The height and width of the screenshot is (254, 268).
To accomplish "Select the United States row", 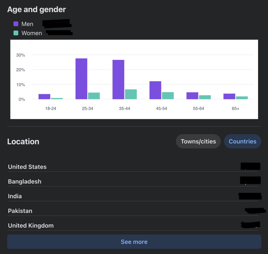I will (27, 167).
